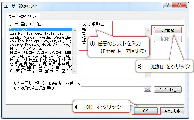Select the January, February, March list row
Image resolution: width=194 pixels, height=120 pixels.
point(41,45)
